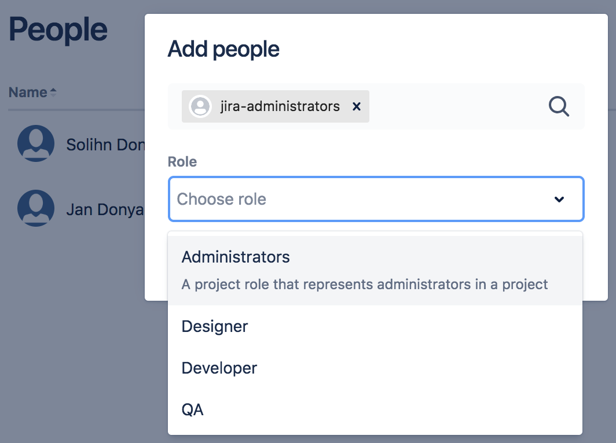This screenshot has height=443, width=616.
Task: Click the jira-administrators chip label
Action: (280, 106)
